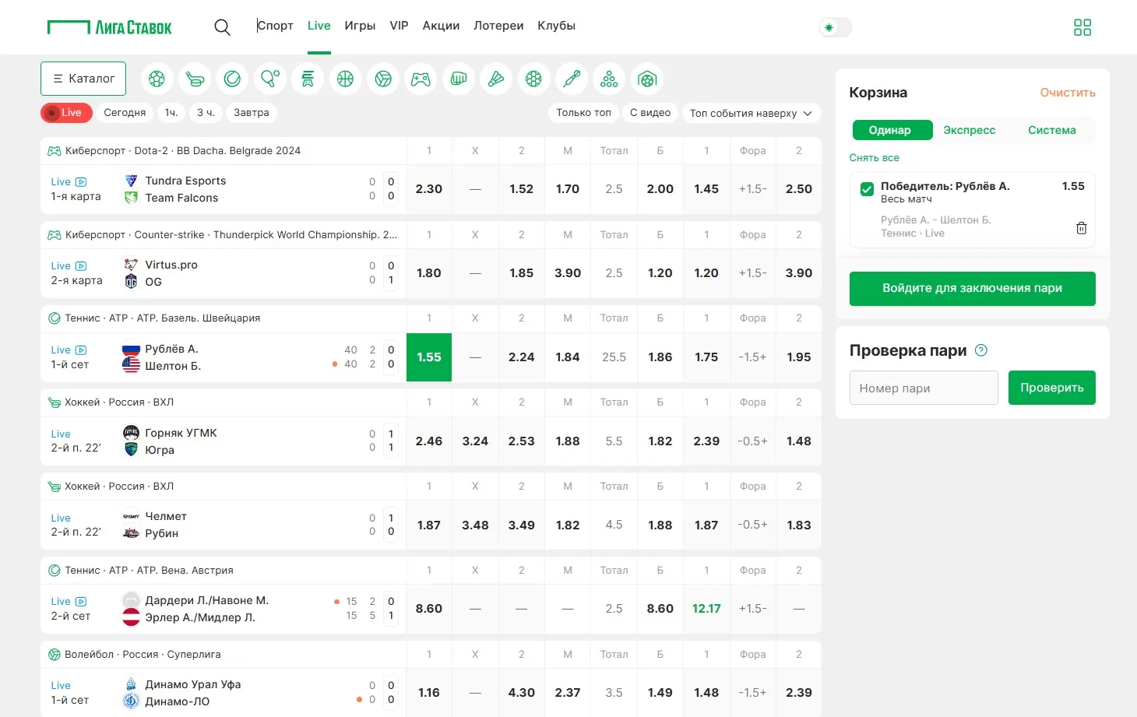Toggle the light/dark theme switch
The image size is (1137, 717).
(836, 27)
